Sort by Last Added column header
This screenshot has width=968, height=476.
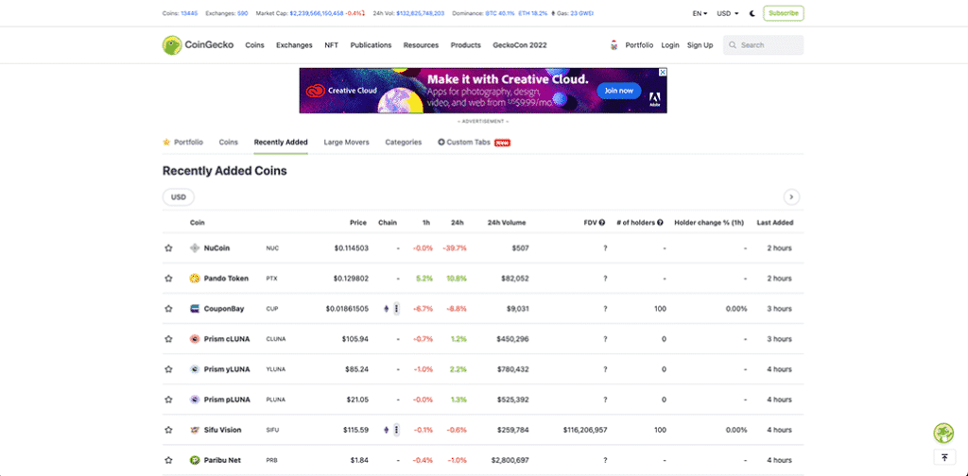[775, 223]
